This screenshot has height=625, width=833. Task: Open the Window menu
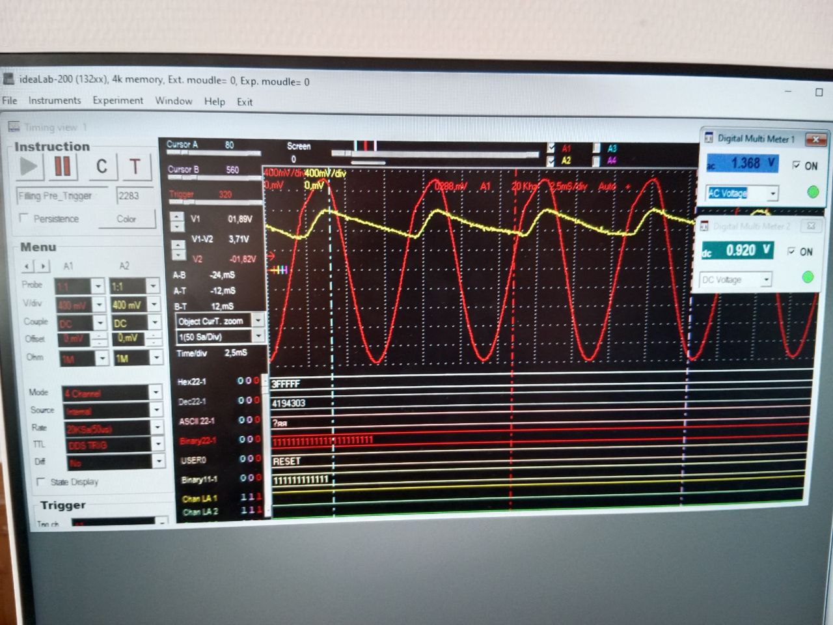(174, 101)
